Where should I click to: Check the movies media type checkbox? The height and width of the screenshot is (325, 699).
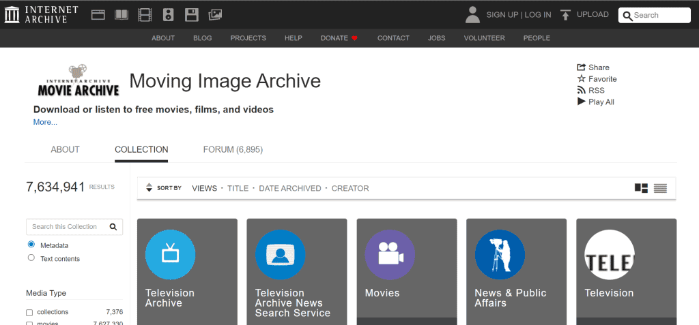(x=29, y=324)
